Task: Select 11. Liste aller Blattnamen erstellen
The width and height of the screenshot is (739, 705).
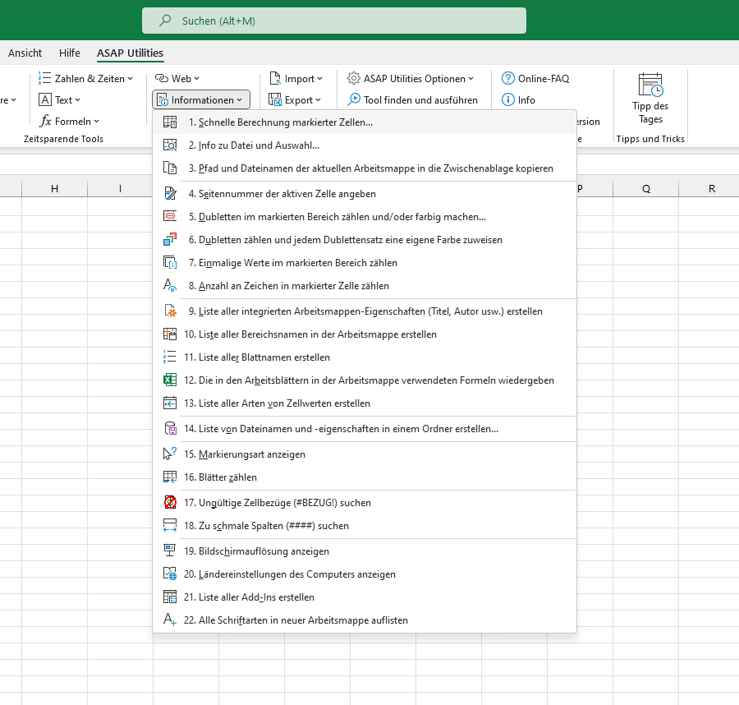Action: coord(365,357)
